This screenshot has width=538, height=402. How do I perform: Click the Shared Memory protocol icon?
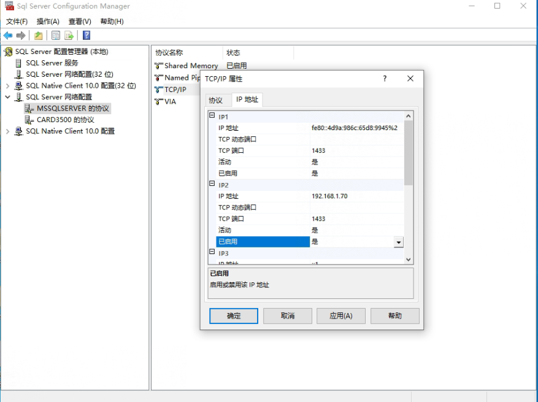(x=158, y=66)
